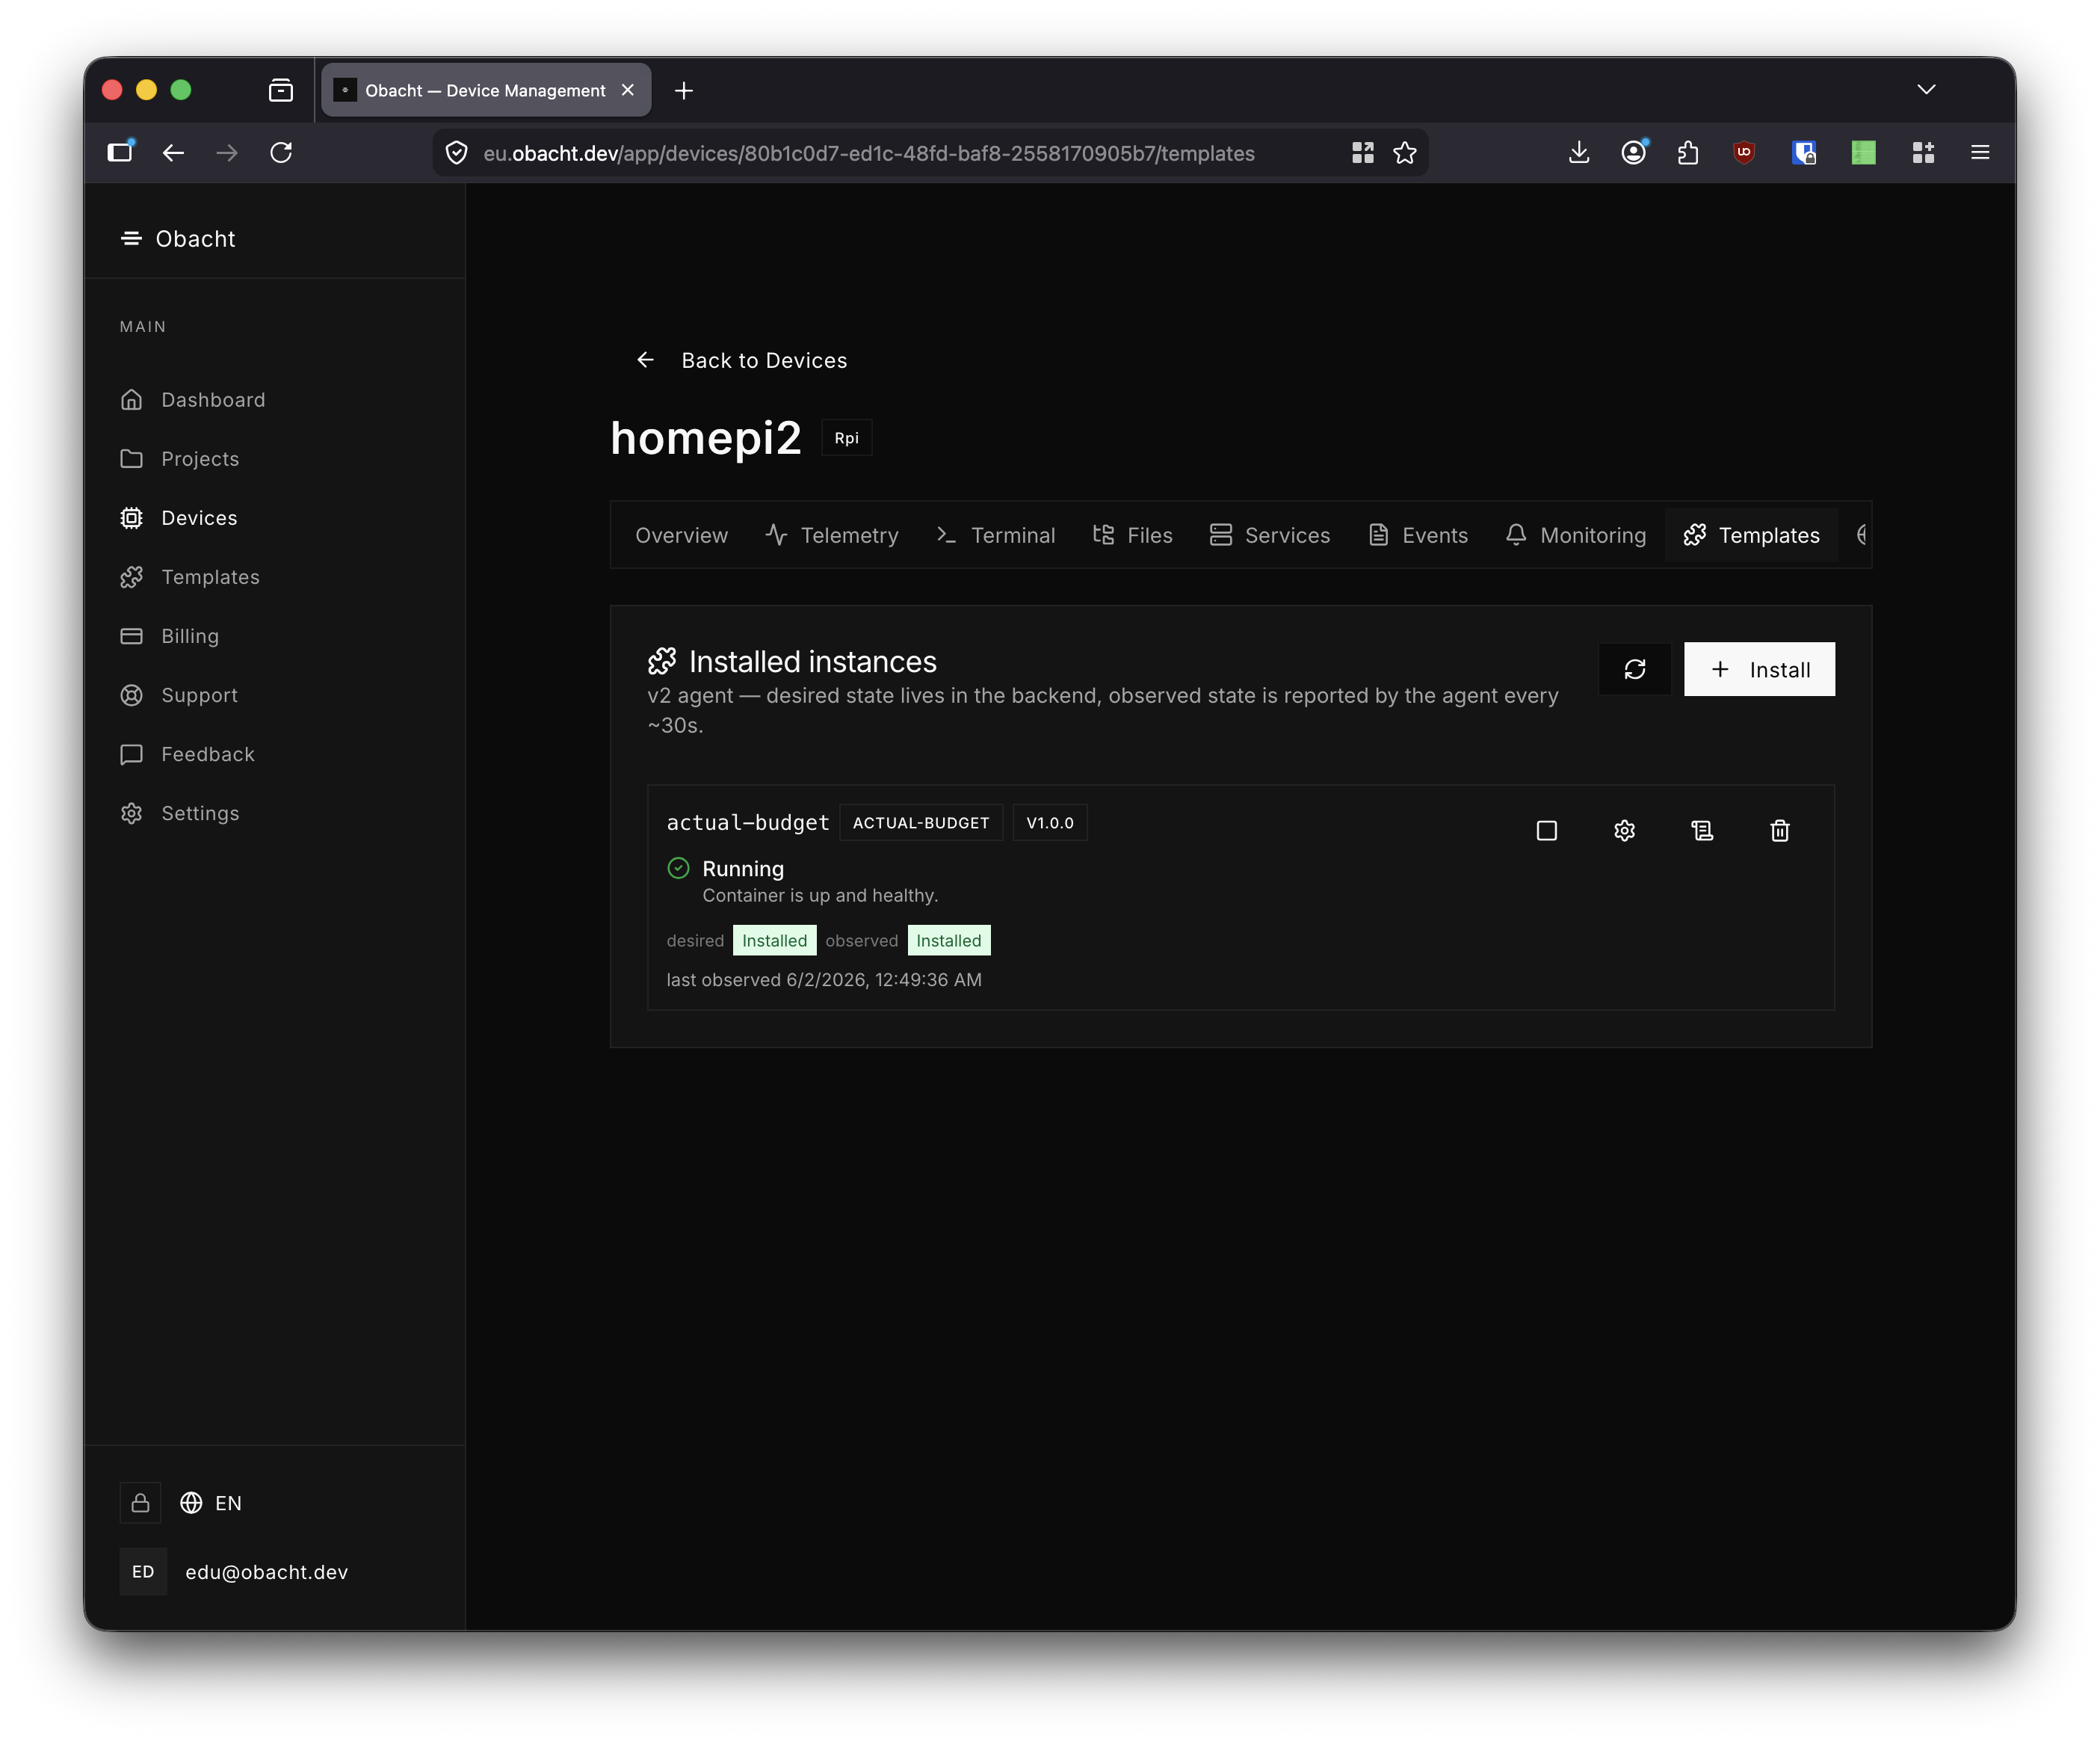Refresh the installed instances list
Screen dimensions: 2100x1742
coord(1634,669)
